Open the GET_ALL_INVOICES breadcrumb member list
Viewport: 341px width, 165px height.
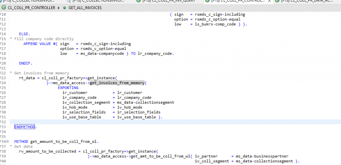click(x=85, y=8)
